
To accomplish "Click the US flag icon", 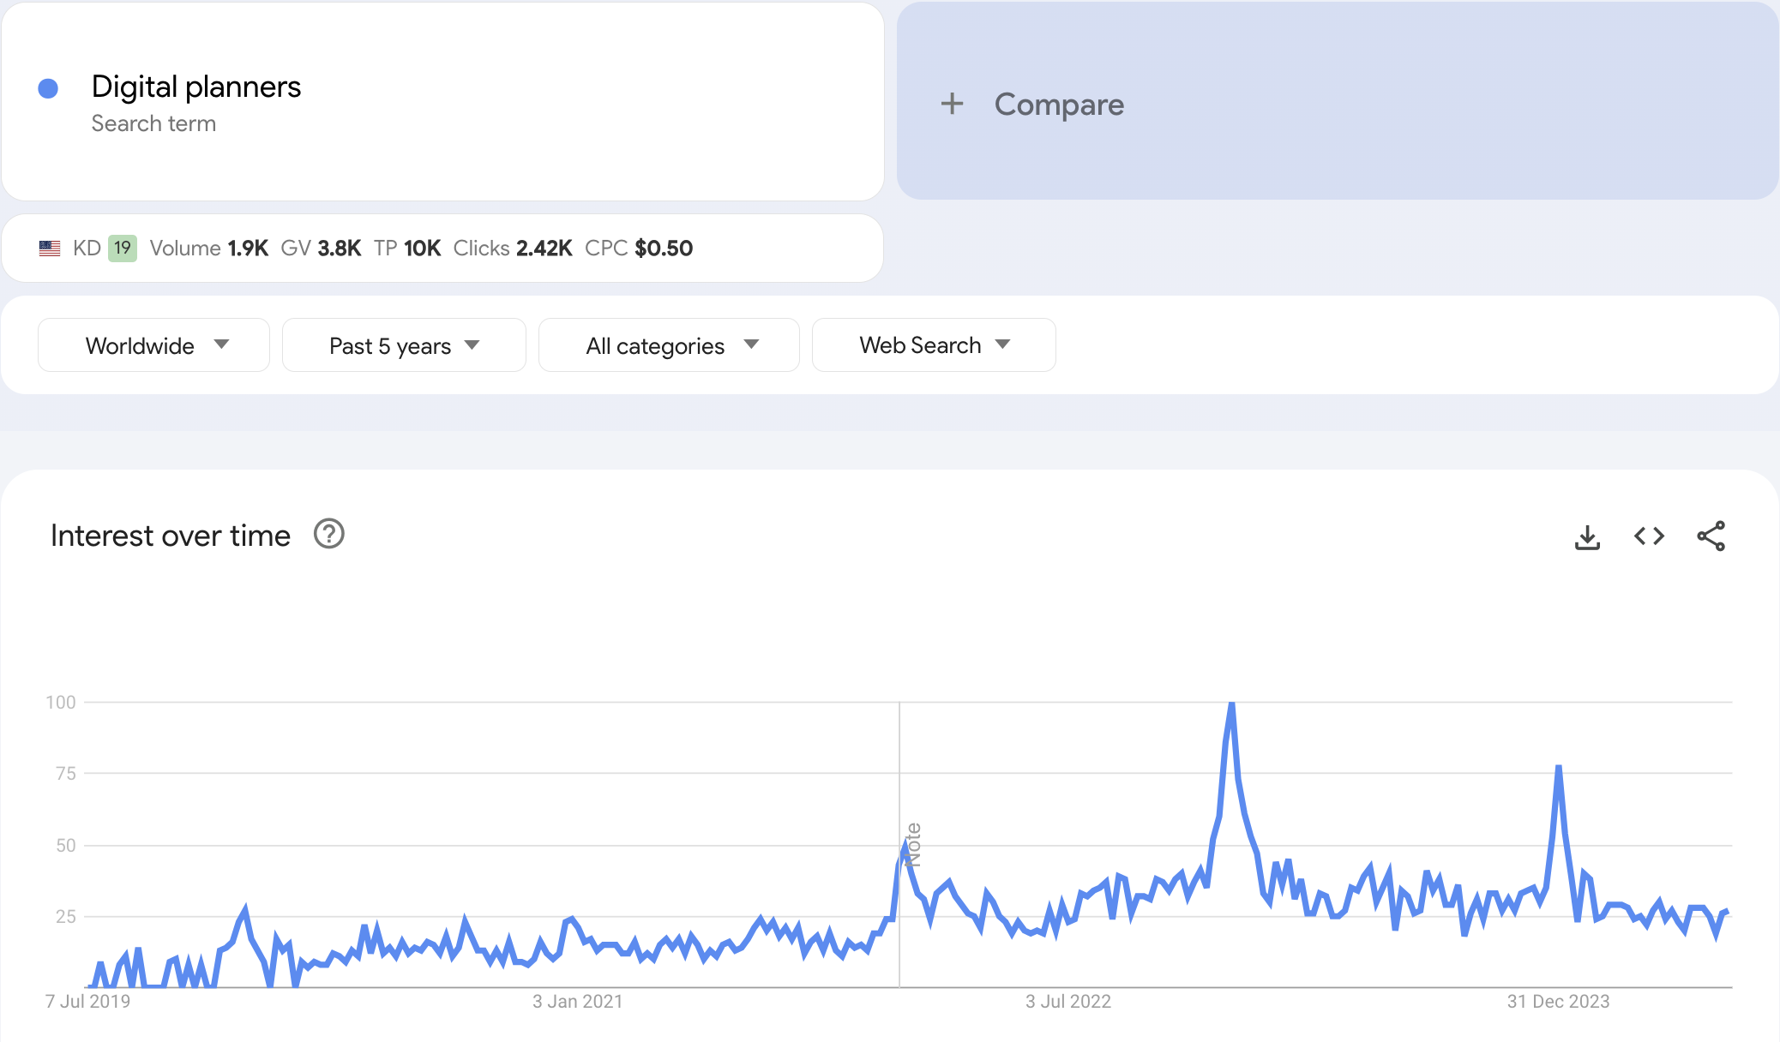I will coord(50,249).
